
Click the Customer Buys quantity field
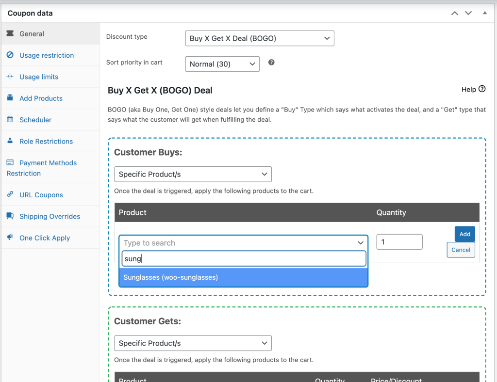(x=399, y=242)
